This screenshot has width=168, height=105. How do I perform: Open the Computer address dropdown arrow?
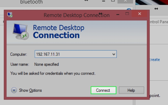click(x=114, y=54)
